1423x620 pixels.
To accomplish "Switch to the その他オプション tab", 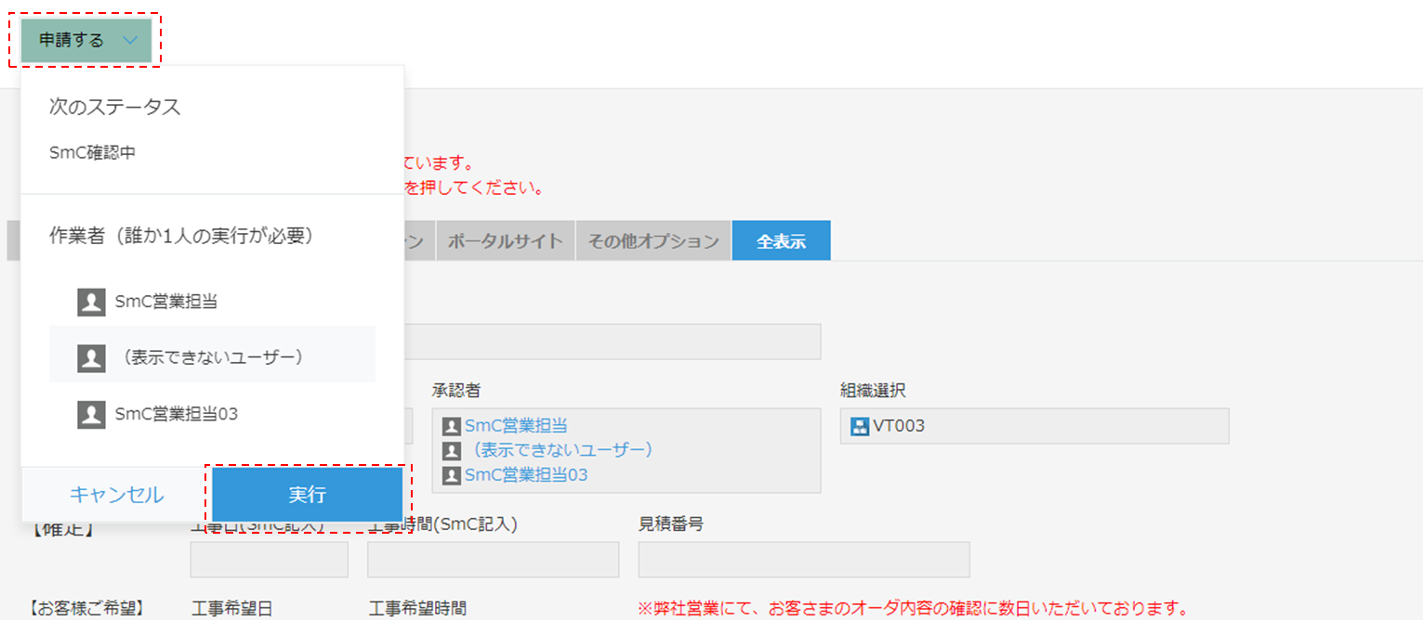I will point(653,241).
